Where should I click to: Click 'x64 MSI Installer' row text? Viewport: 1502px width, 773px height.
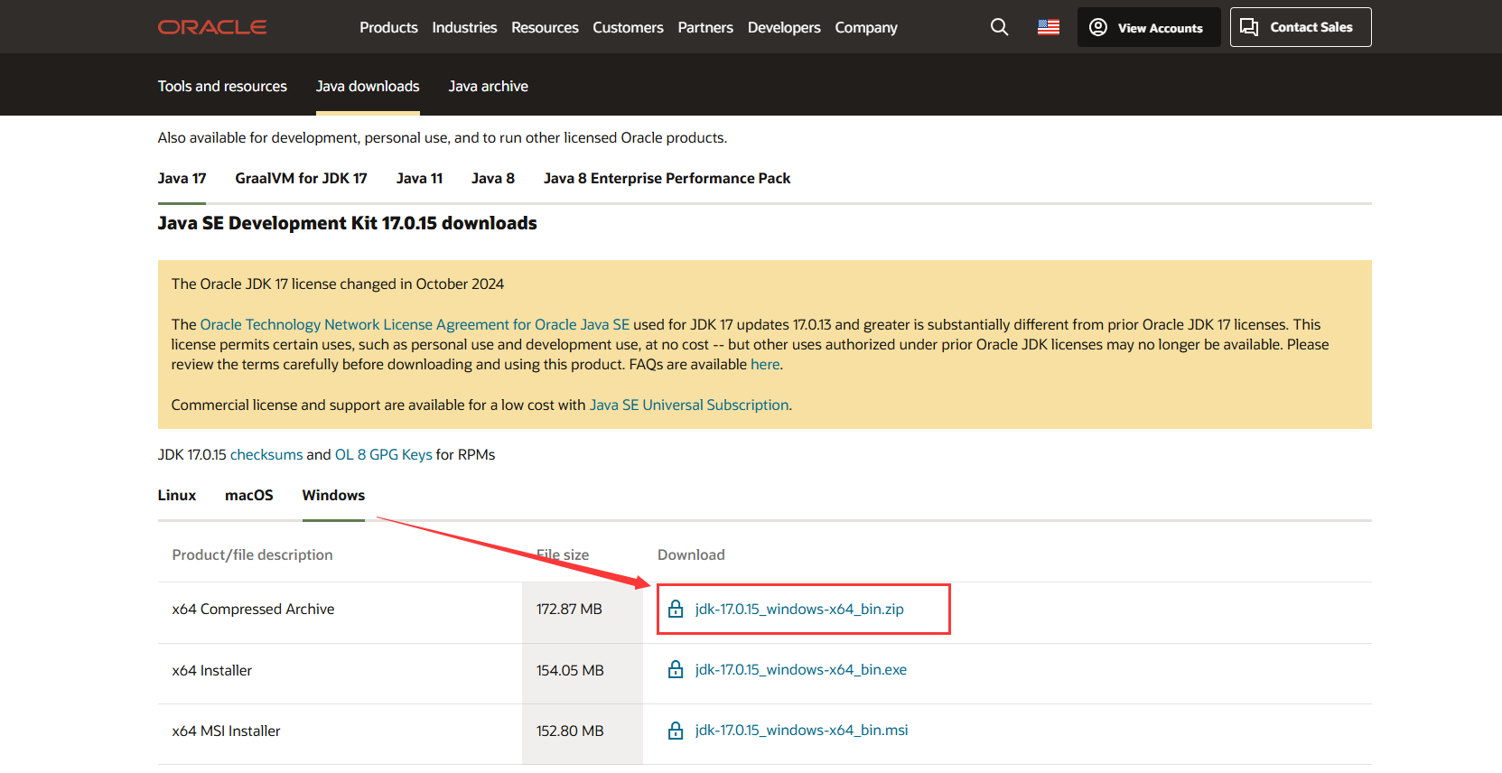tap(226, 731)
